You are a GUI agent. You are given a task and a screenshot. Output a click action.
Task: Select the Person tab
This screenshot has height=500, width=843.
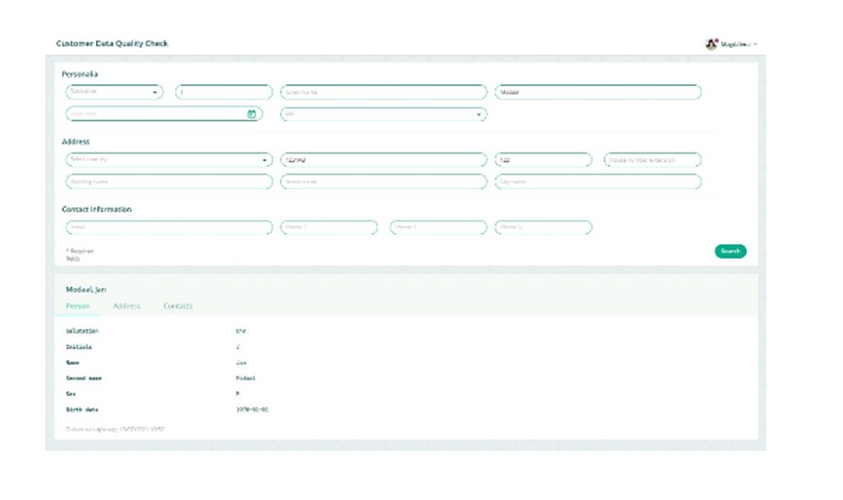(77, 306)
